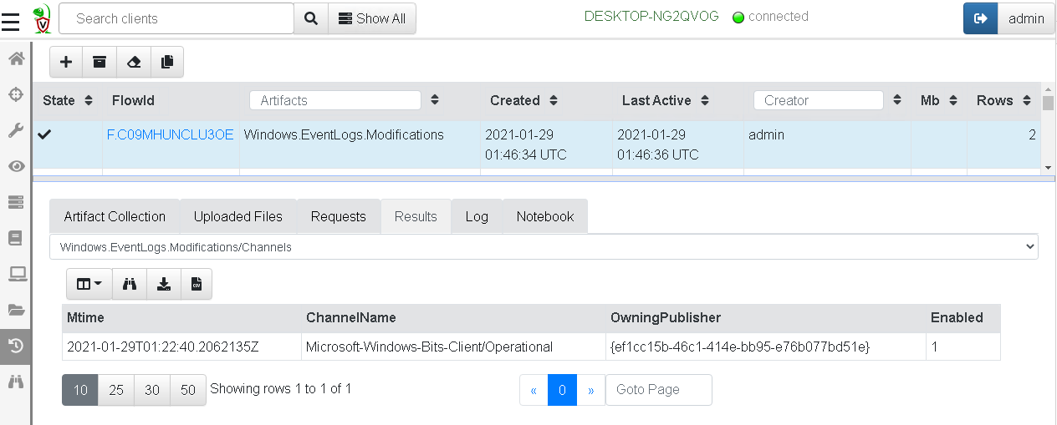Click the new collection plus icon
Image resolution: width=1057 pixels, height=425 pixels.
(x=67, y=62)
